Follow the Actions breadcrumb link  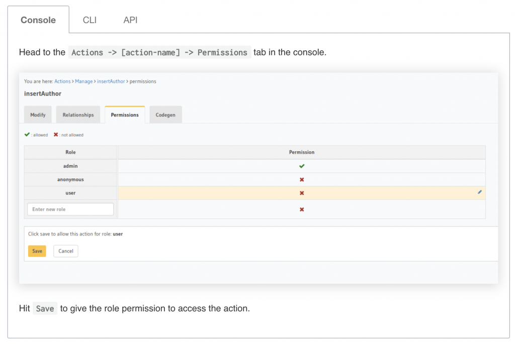(62, 81)
